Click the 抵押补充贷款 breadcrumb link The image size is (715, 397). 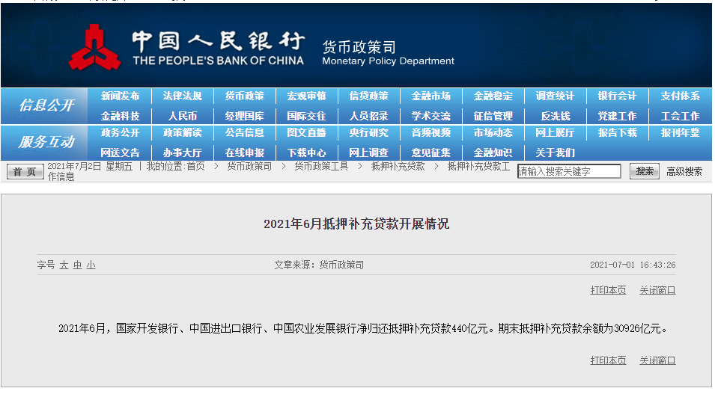[398, 166]
